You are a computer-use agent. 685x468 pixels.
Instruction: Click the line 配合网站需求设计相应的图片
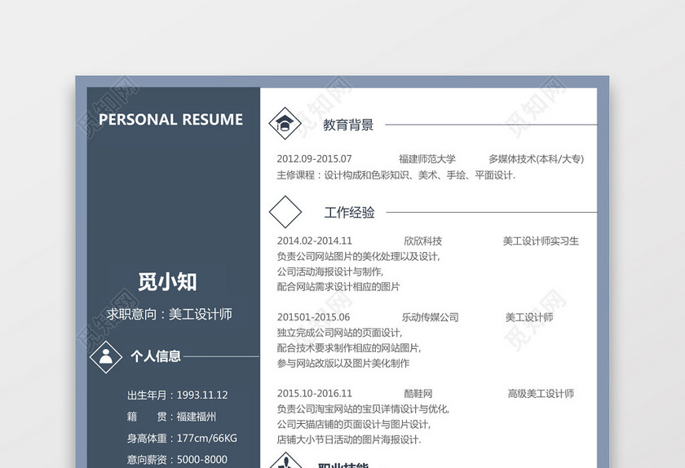pyautogui.click(x=338, y=287)
